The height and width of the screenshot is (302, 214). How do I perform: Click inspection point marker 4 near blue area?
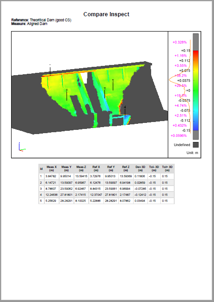click(125, 111)
